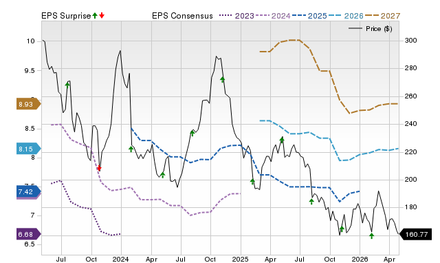Toggle the 2027 gold series in the legend

point(382,16)
